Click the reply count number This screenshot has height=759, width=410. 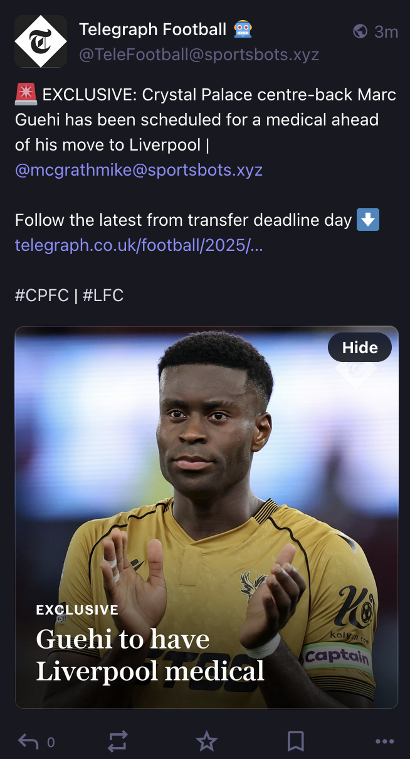point(51,743)
